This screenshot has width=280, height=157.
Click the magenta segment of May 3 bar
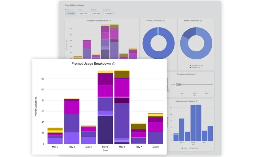pyautogui.click(x=72, y=107)
